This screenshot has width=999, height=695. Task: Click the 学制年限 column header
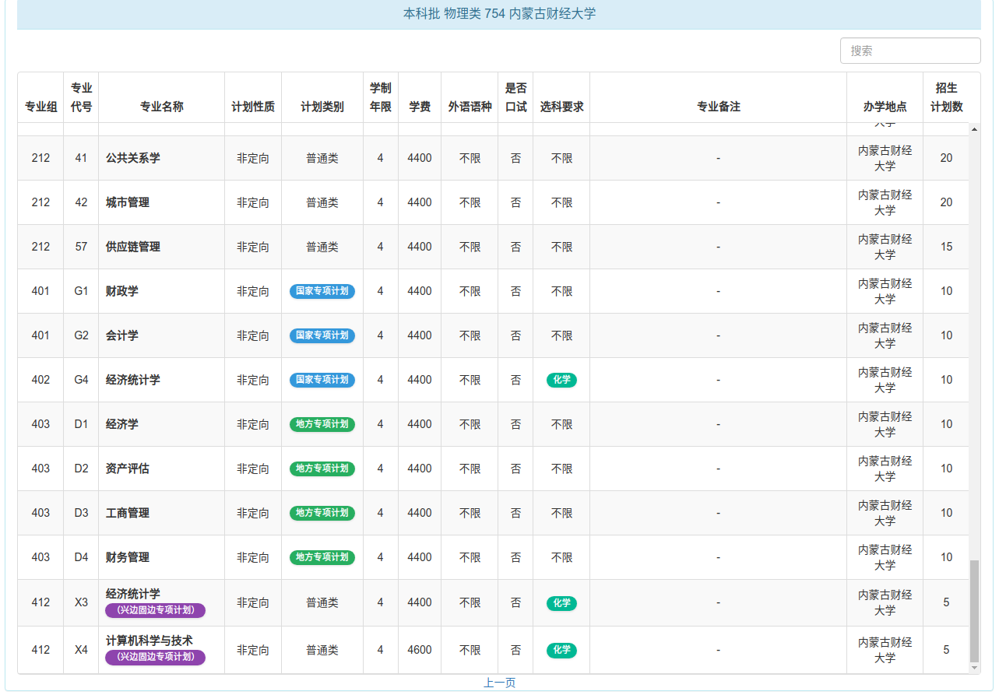(x=381, y=97)
